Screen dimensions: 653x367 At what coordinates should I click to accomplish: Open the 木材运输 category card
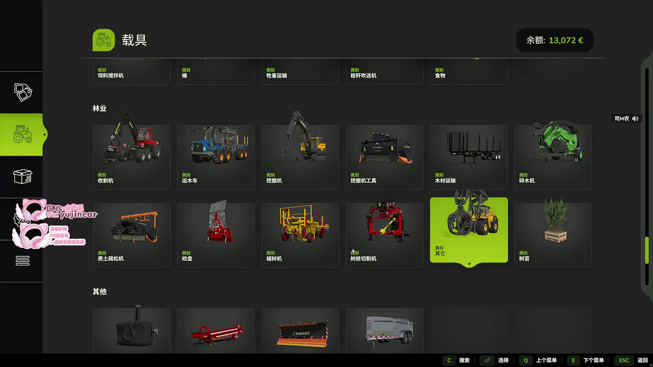tap(469, 157)
